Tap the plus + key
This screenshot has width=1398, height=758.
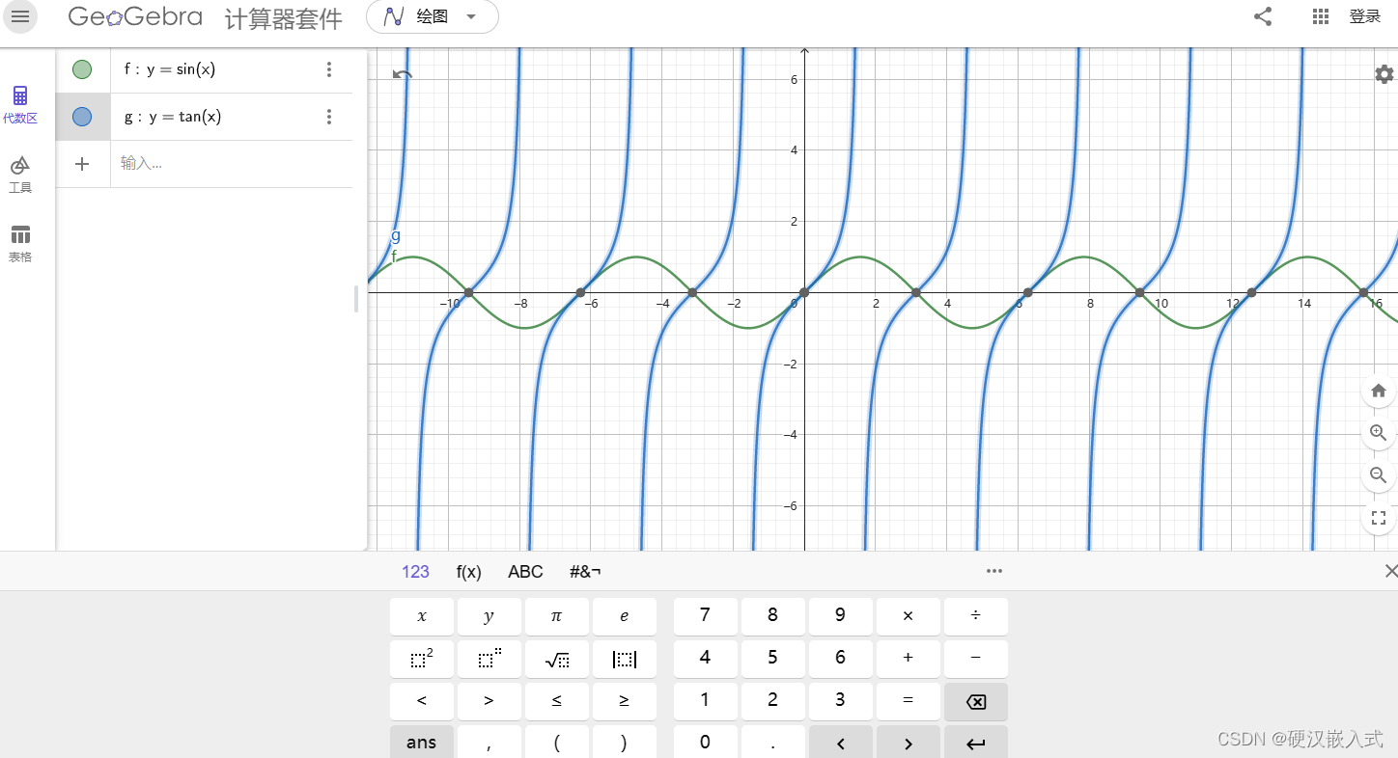point(909,659)
